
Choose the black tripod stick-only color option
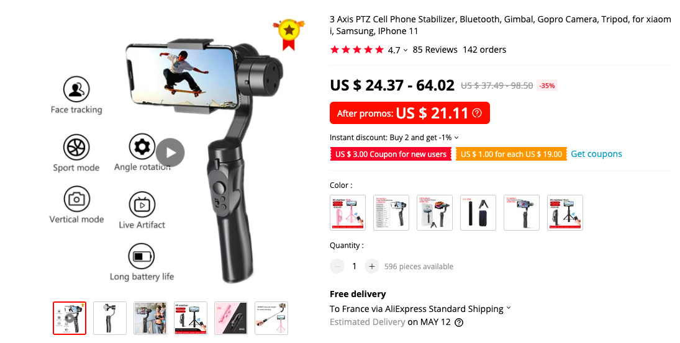(478, 213)
